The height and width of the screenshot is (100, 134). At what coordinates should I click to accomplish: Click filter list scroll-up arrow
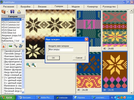click(x=23, y=51)
